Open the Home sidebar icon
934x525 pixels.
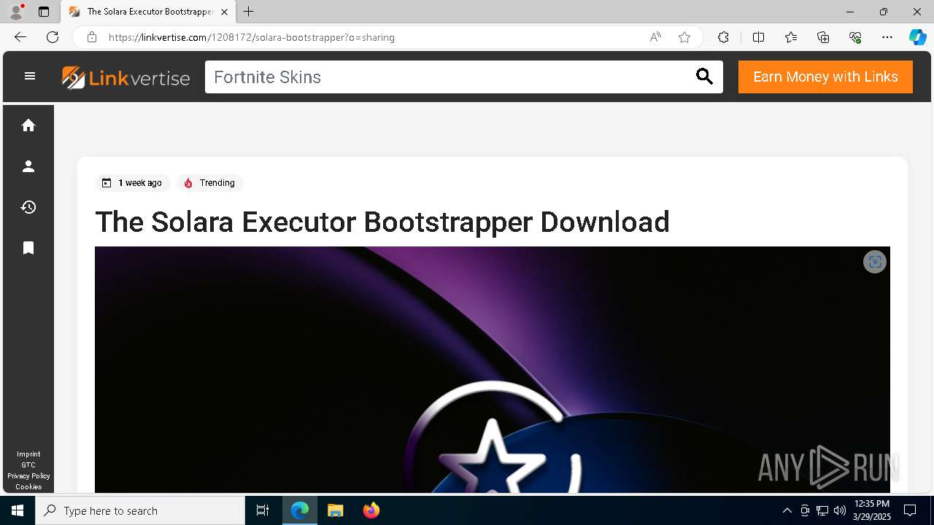(28, 125)
